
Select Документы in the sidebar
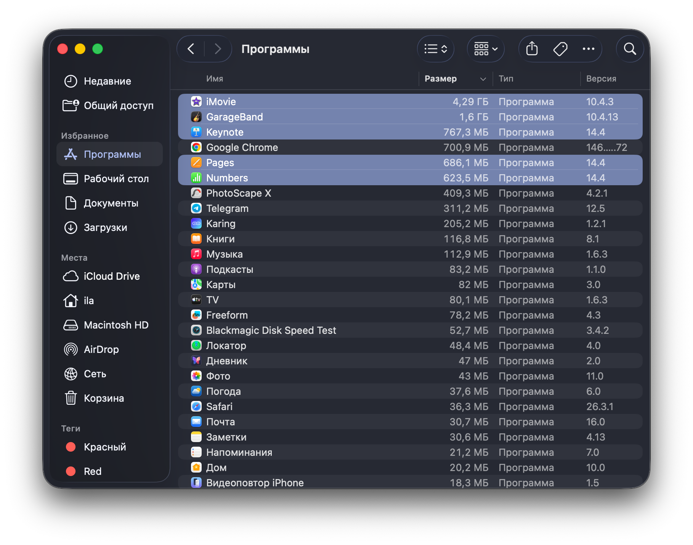click(x=111, y=203)
